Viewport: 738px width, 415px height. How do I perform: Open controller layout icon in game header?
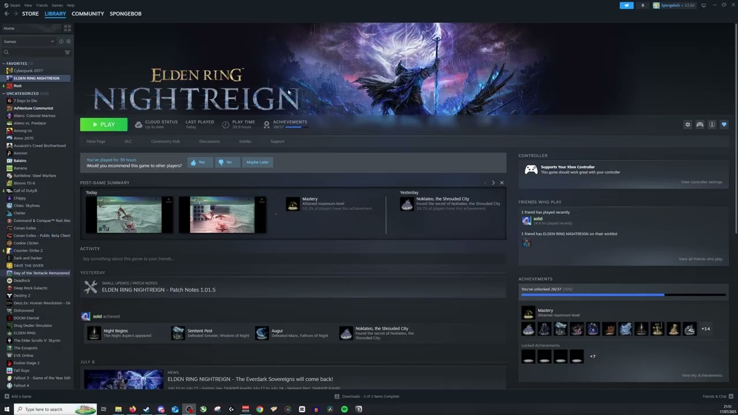coord(700,124)
